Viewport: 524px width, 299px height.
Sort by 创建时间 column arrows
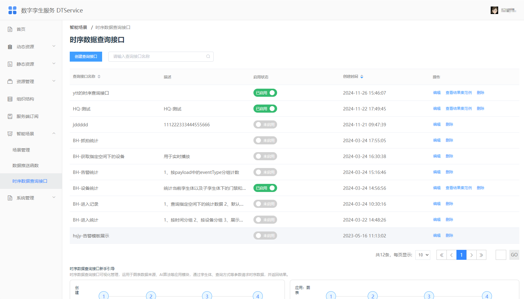coord(362,77)
